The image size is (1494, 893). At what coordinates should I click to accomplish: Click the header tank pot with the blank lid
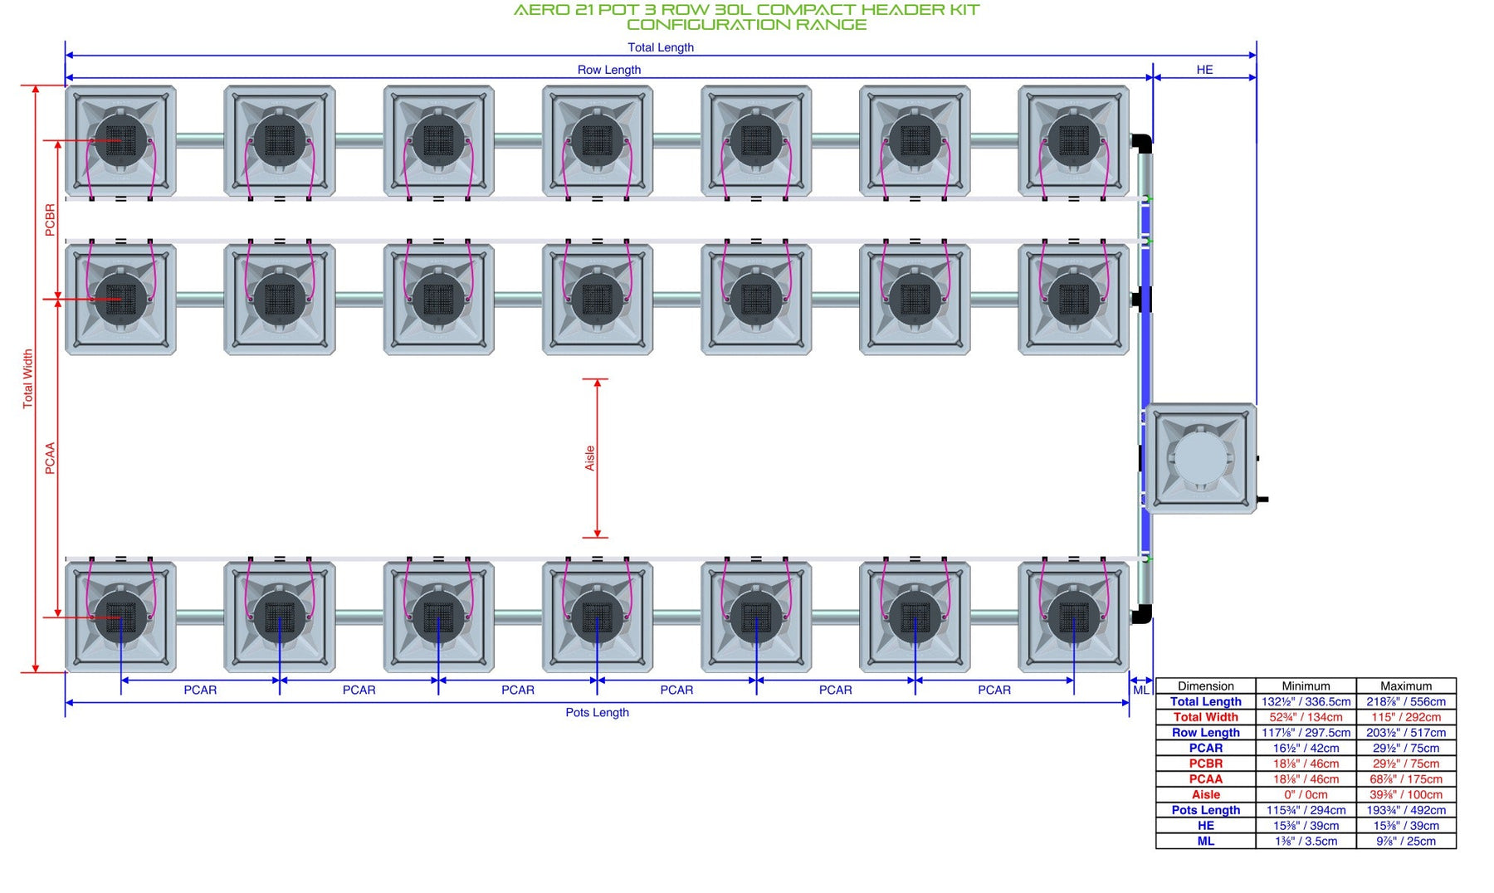(x=1200, y=458)
